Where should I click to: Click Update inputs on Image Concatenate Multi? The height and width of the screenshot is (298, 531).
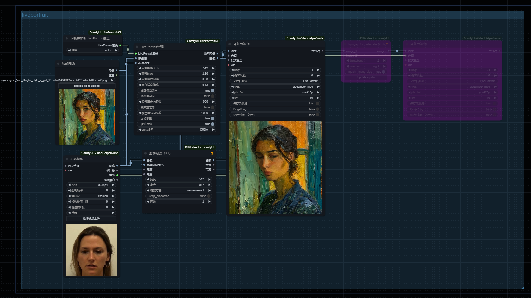tap(366, 77)
